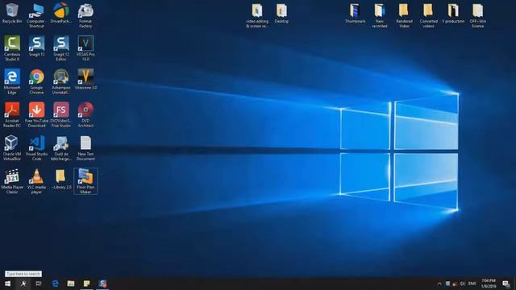Launch Edge from the taskbar
Screen dimensions: 516x290
[55, 284]
